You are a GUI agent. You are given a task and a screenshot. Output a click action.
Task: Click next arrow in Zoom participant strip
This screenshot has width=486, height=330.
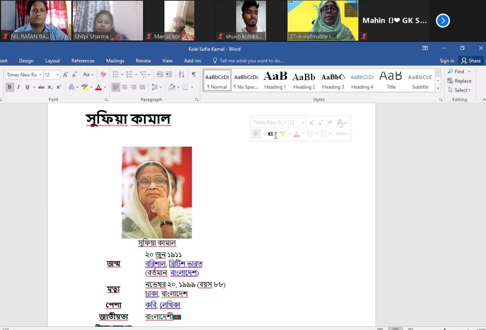443,20
